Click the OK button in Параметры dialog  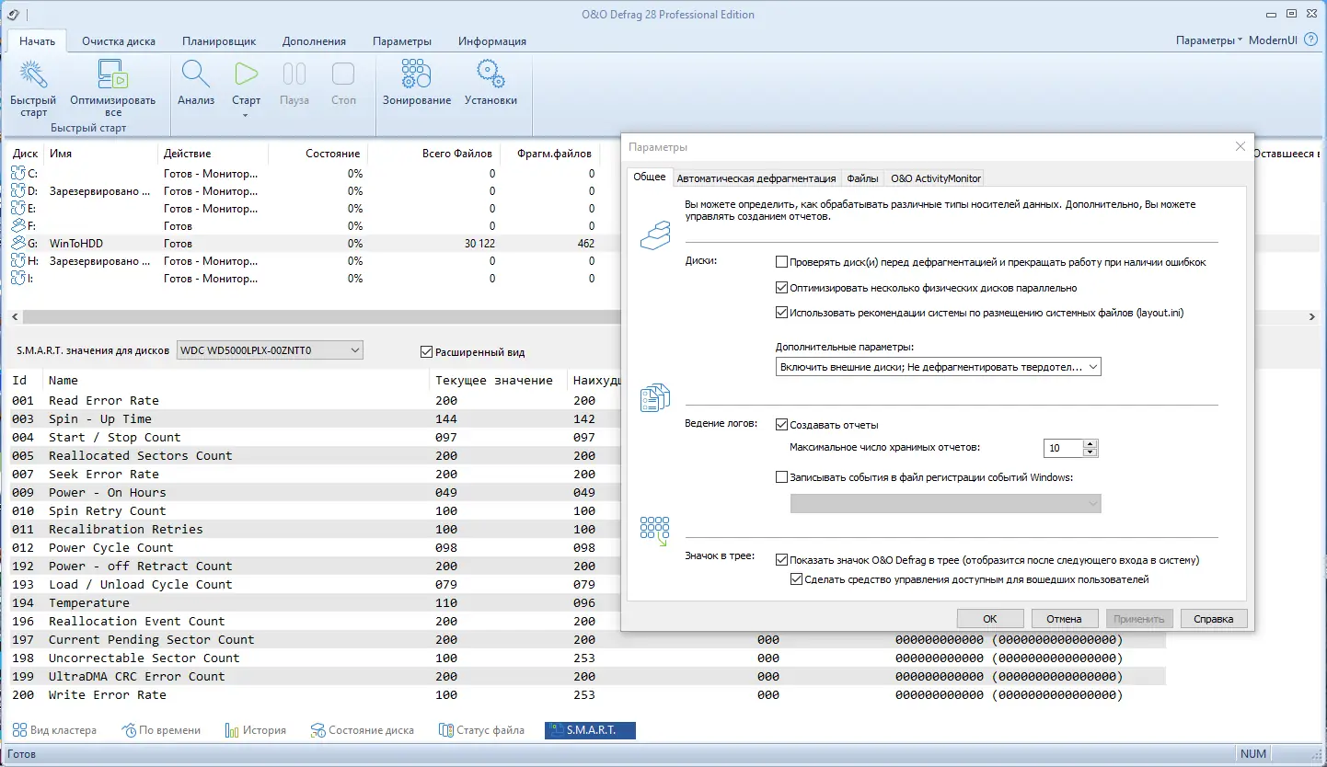coord(989,619)
